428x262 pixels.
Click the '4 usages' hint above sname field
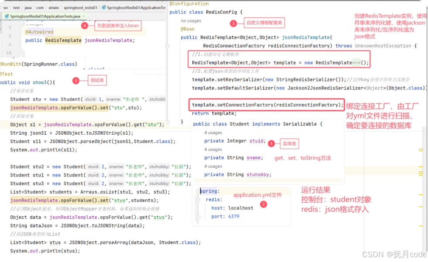(x=213, y=150)
